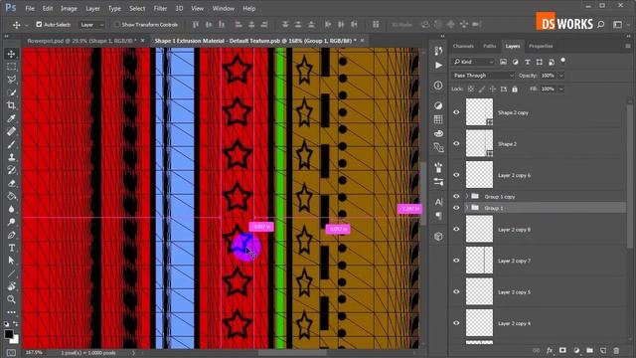Hide Layer 2 copy 8
Viewport: 636px width, 358px height.
point(456,230)
